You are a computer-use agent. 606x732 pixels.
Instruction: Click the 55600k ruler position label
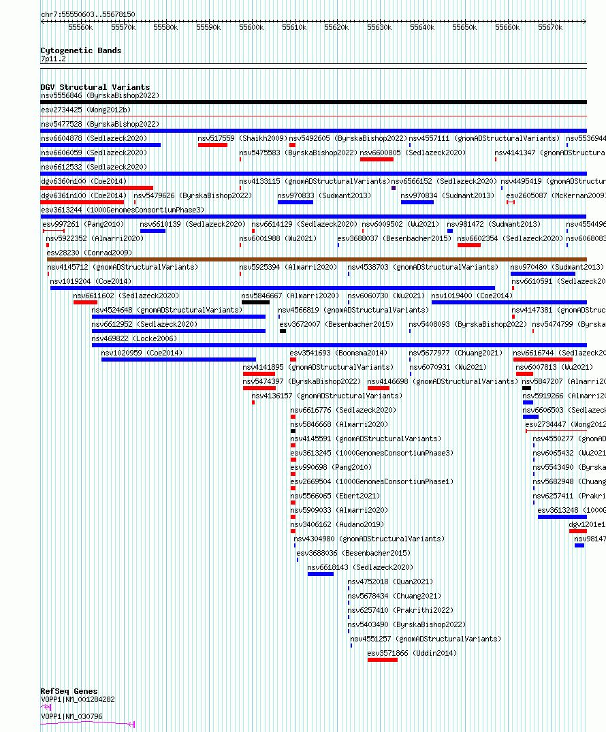[x=251, y=27]
